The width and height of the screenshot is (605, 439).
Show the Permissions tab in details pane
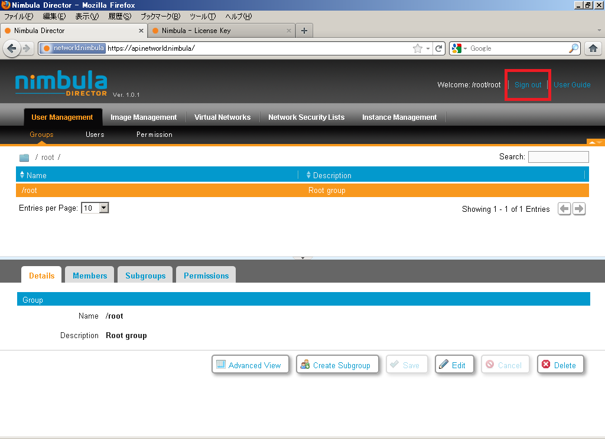(206, 275)
